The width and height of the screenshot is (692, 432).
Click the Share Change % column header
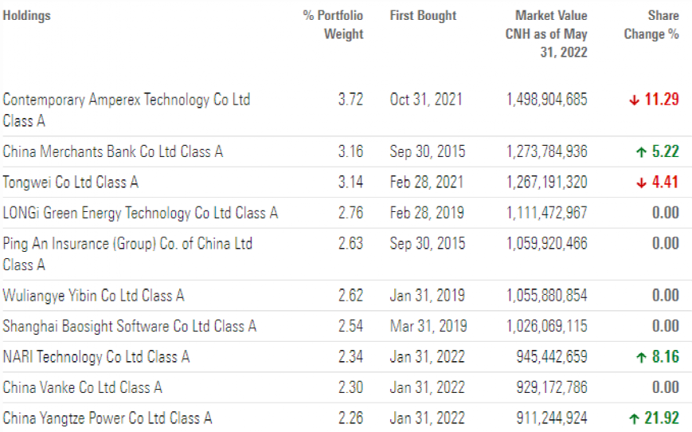tap(652, 25)
